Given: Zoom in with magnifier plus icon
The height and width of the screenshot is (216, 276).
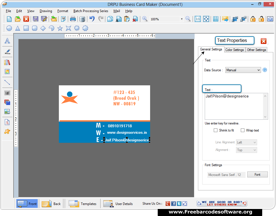Looking at the screenshot, I should coord(145,19).
